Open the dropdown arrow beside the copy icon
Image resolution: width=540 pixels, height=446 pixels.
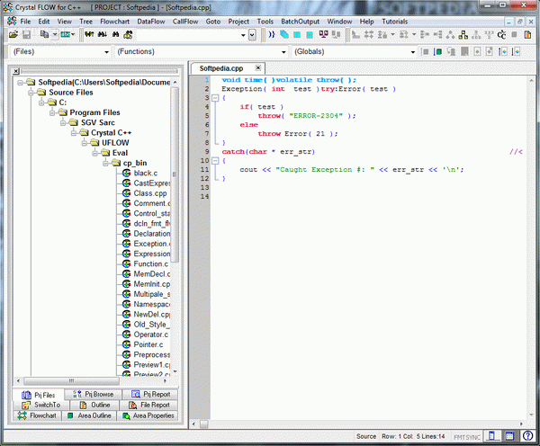[x=55, y=35]
